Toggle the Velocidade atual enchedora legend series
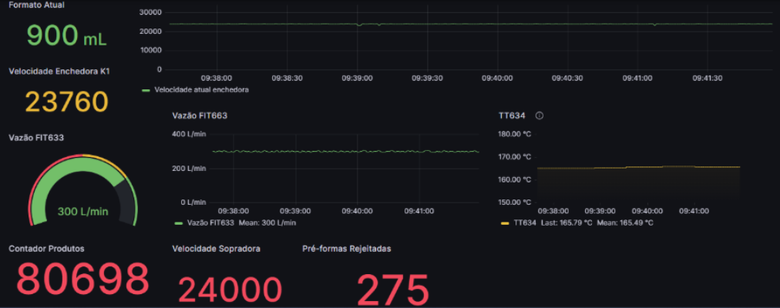Viewport: 780px width, 308px height. (201, 90)
